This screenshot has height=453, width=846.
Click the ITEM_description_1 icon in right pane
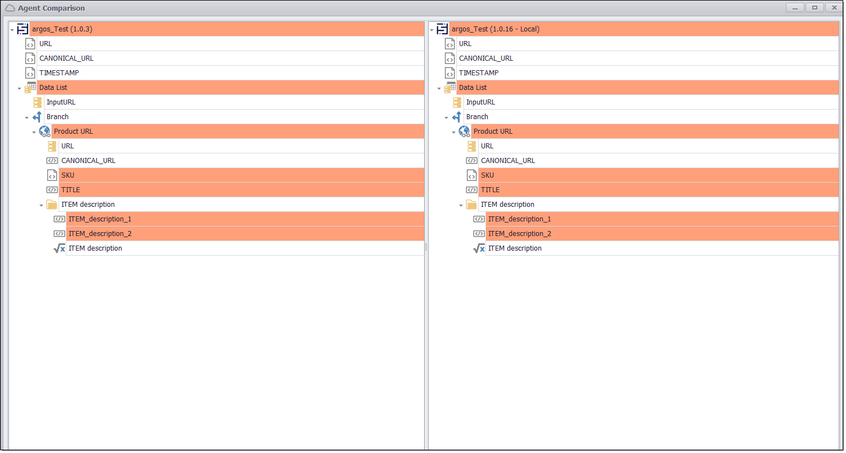pyautogui.click(x=479, y=219)
